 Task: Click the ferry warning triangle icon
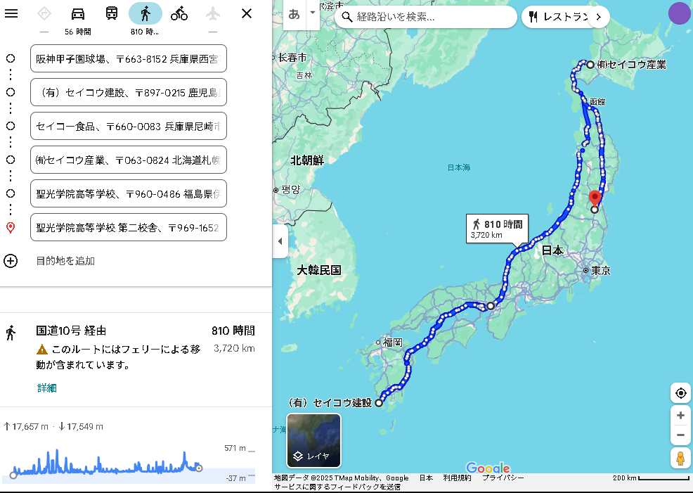pyautogui.click(x=42, y=350)
